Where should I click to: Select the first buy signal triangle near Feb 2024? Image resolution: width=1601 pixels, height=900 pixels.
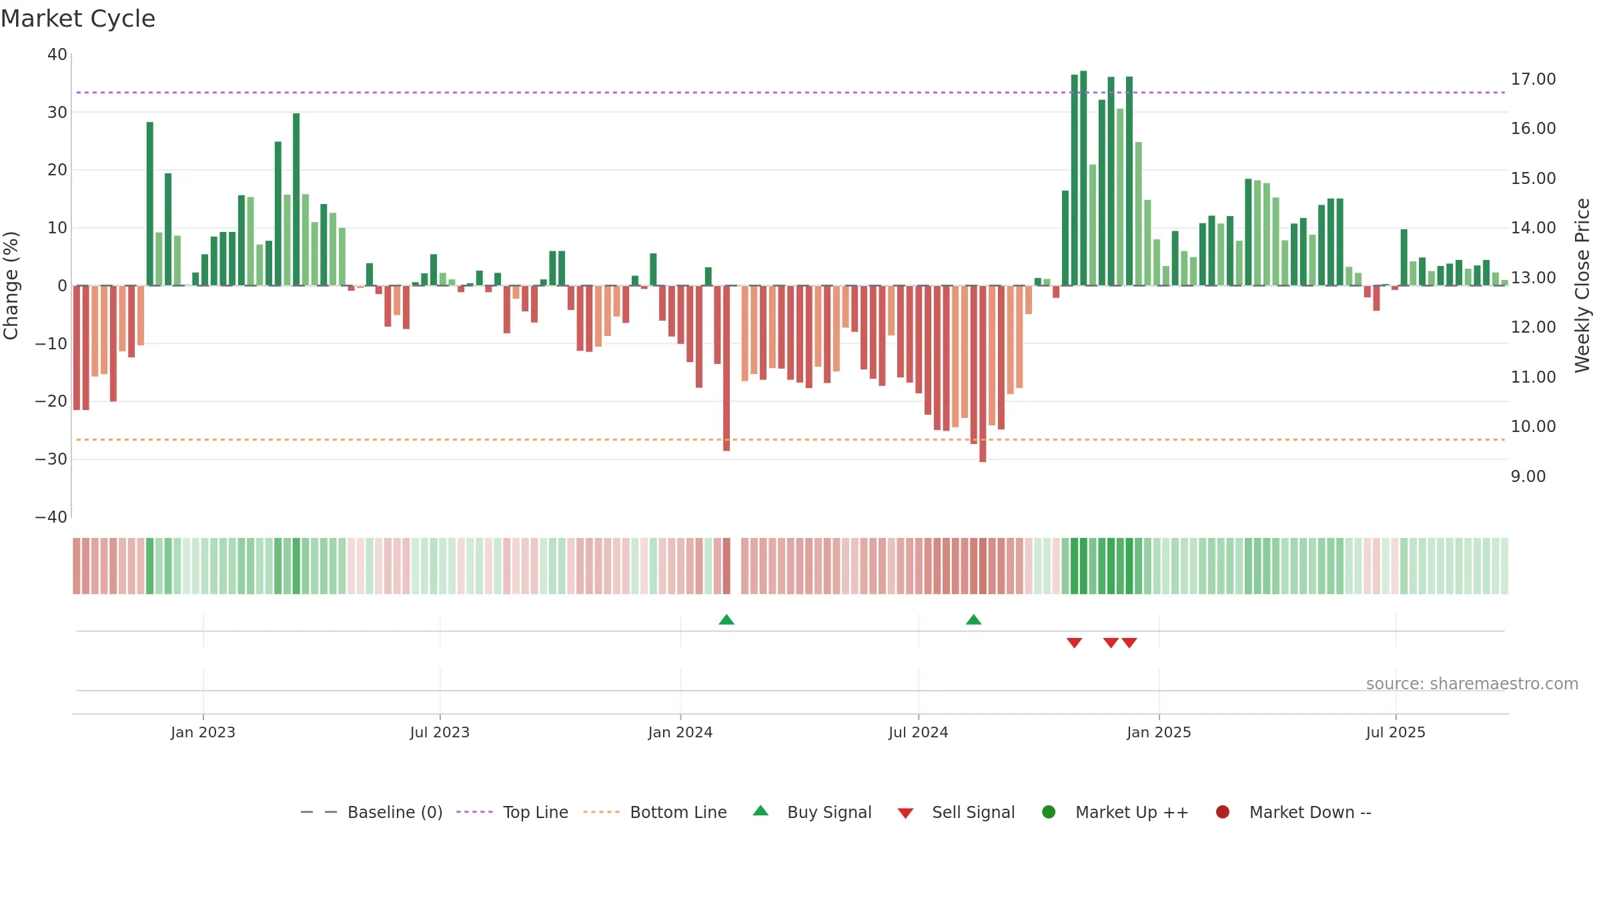[726, 619]
